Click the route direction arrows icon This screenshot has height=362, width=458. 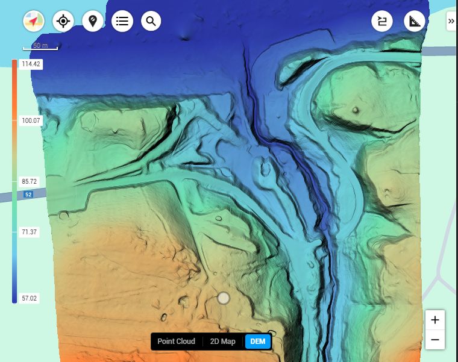tap(382, 21)
